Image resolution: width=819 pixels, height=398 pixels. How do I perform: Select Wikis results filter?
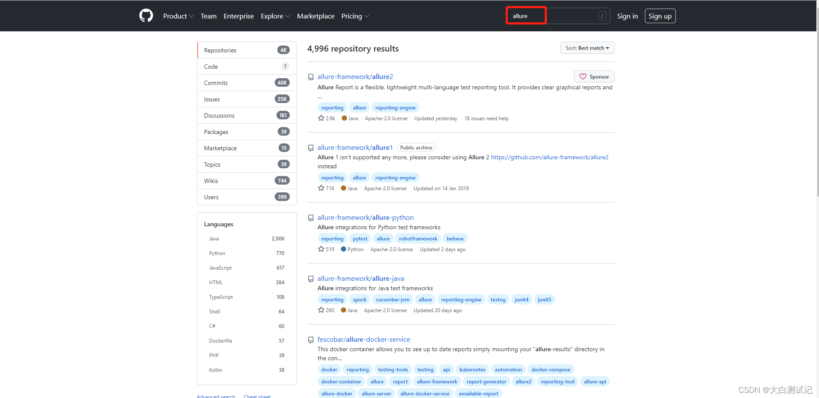pos(247,181)
